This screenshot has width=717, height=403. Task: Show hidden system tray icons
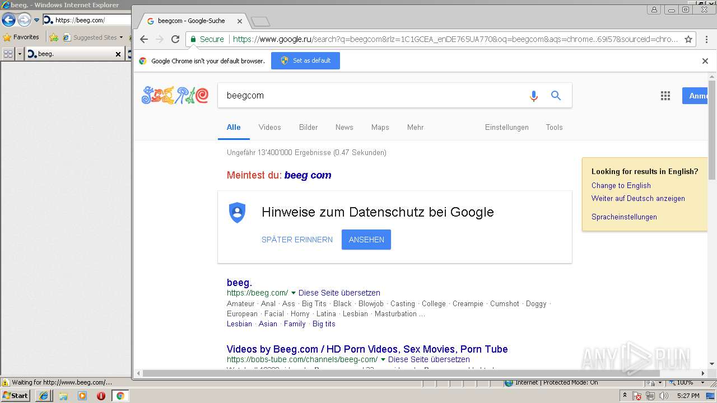click(x=625, y=395)
